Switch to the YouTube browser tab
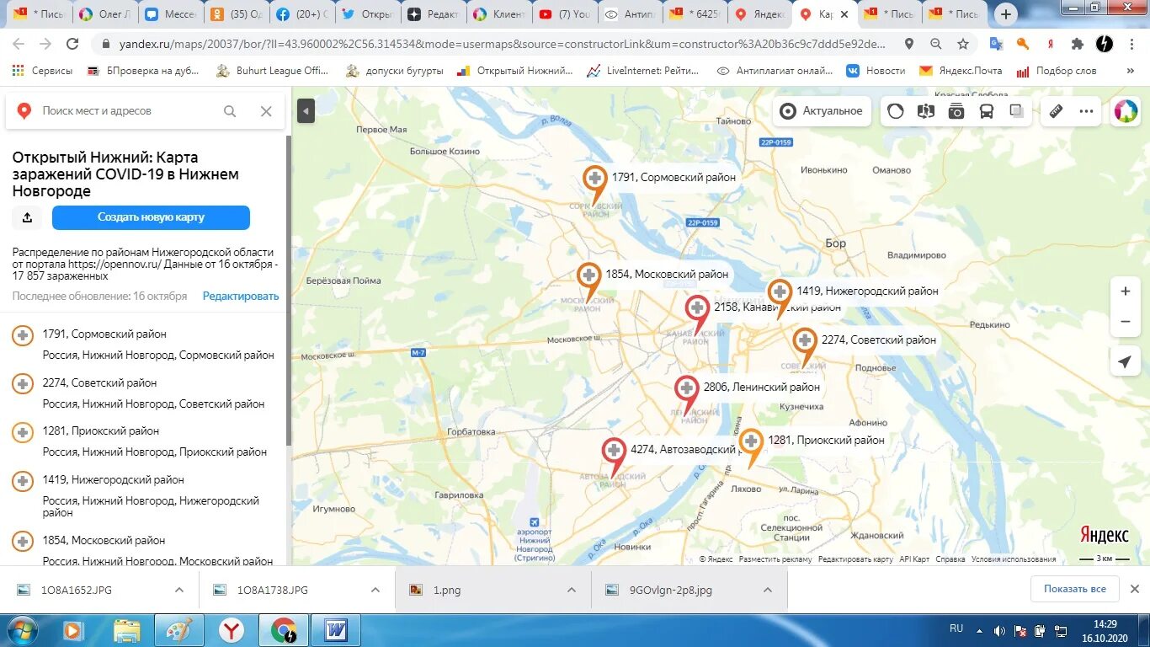 (x=566, y=14)
